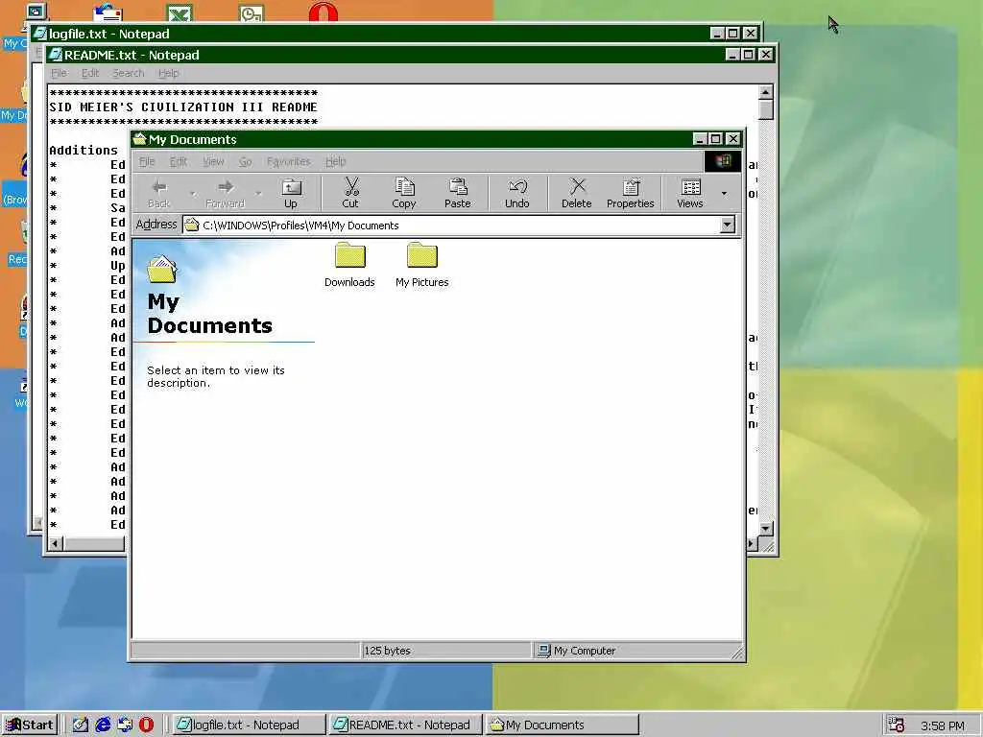Click README.txt Notepad title bar icon

coord(55,55)
